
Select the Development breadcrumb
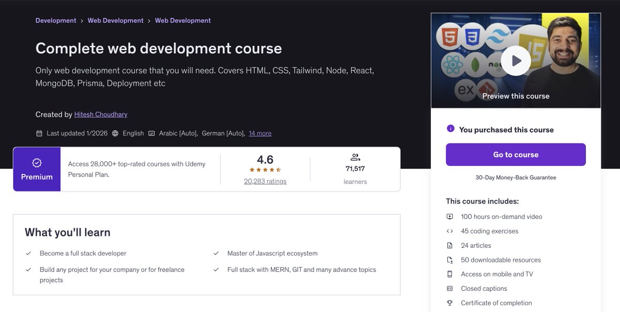[56, 20]
